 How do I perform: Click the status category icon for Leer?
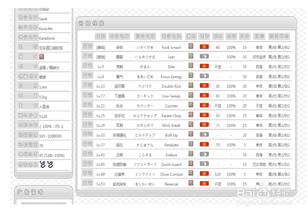tap(204, 57)
